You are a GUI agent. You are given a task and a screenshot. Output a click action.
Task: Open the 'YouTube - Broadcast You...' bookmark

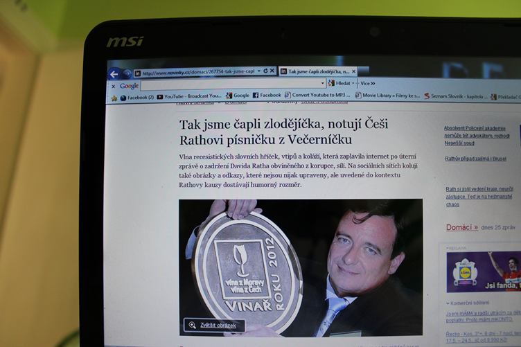click(x=189, y=96)
